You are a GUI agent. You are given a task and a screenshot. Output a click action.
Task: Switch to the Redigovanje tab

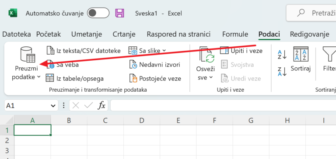309,34
